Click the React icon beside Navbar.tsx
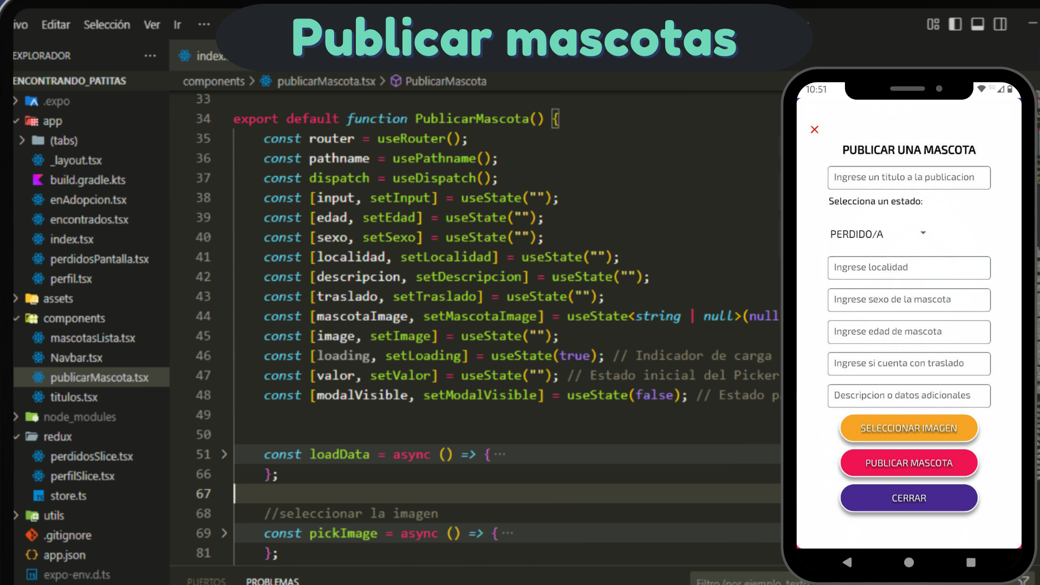 tap(37, 357)
